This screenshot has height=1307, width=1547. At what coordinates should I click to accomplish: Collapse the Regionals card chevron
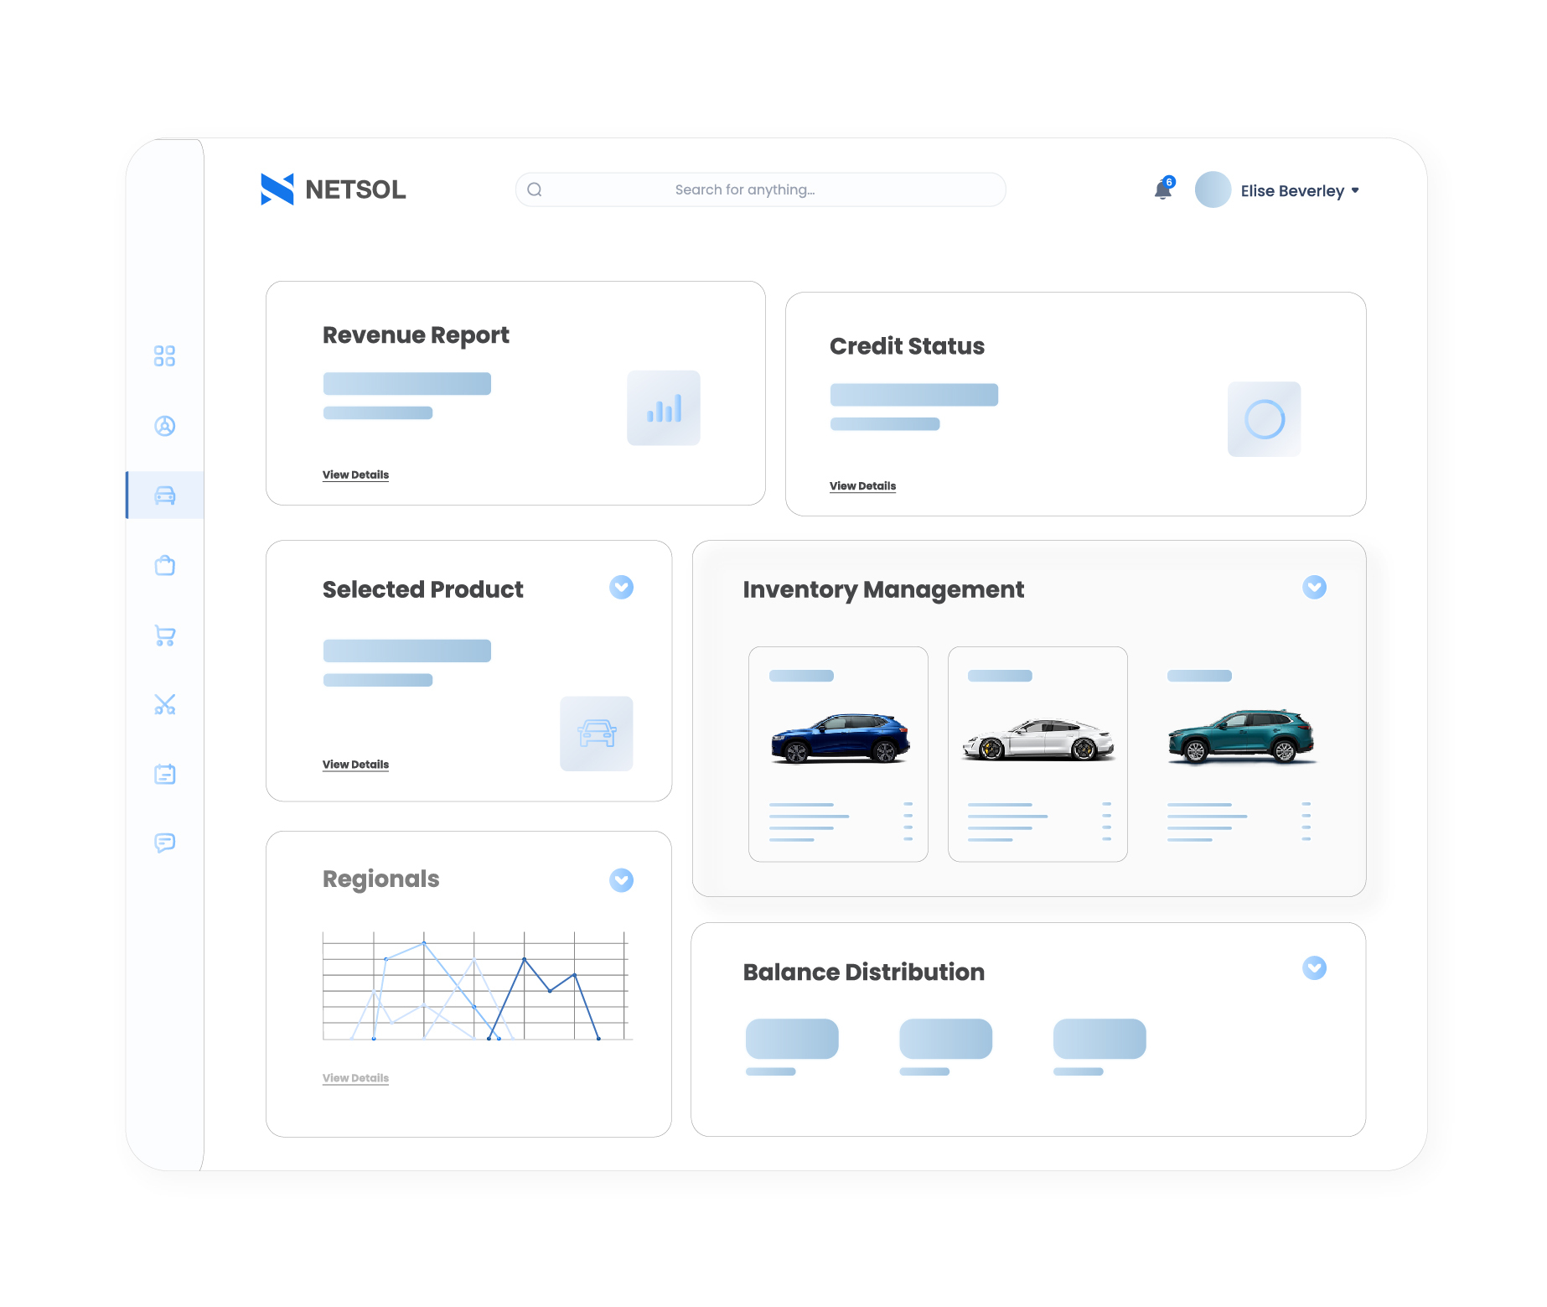pyautogui.click(x=621, y=880)
